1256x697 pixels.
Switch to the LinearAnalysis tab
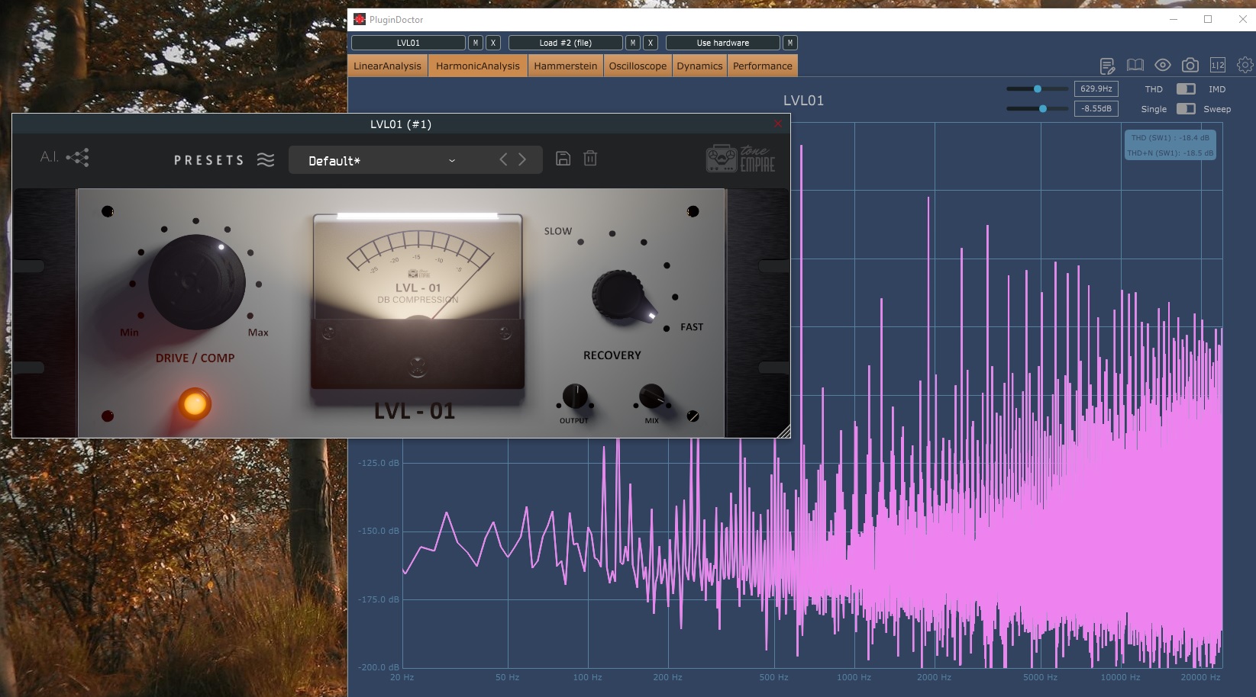pos(387,66)
